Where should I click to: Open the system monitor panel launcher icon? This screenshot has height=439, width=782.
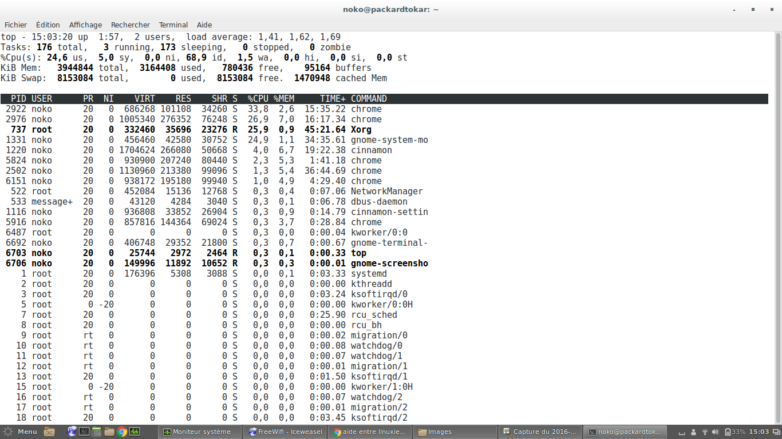coord(135,432)
